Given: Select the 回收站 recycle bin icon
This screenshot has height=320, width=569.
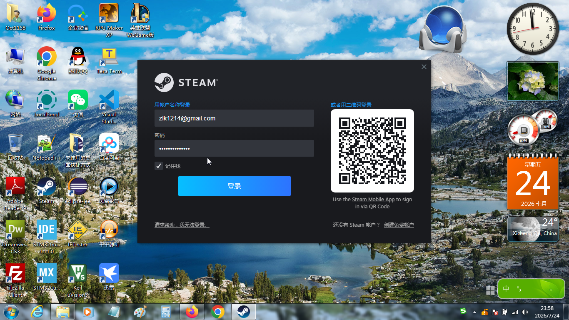Looking at the screenshot, I should click(x=15, y=147).
